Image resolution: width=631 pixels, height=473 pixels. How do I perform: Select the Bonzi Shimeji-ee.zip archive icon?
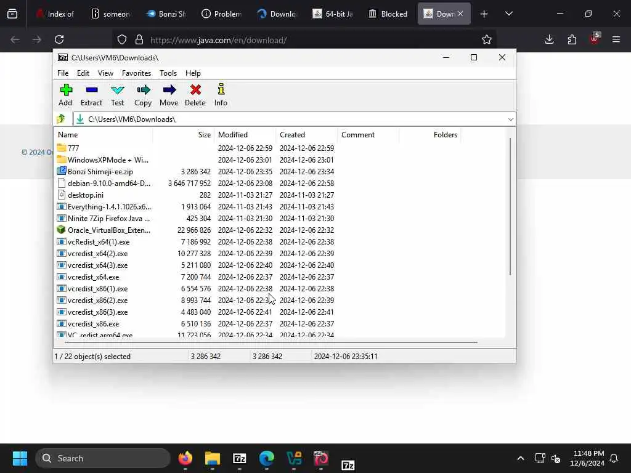pyautogui.click(x=61, y=171)
